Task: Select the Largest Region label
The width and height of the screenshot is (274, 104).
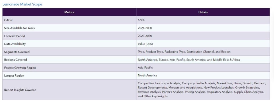Action: click(x=14, y=76)
